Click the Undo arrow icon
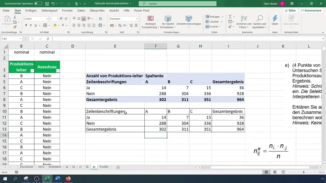 [x=53, y=4]
